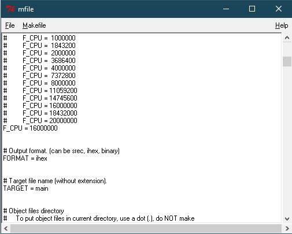This screenshot has height=234, width=292.
Task: Click the 'To put object files in current directory' line
Action: point(99,218)
